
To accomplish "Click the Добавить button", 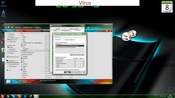I will pyautogui.click(x=73, y=55).
